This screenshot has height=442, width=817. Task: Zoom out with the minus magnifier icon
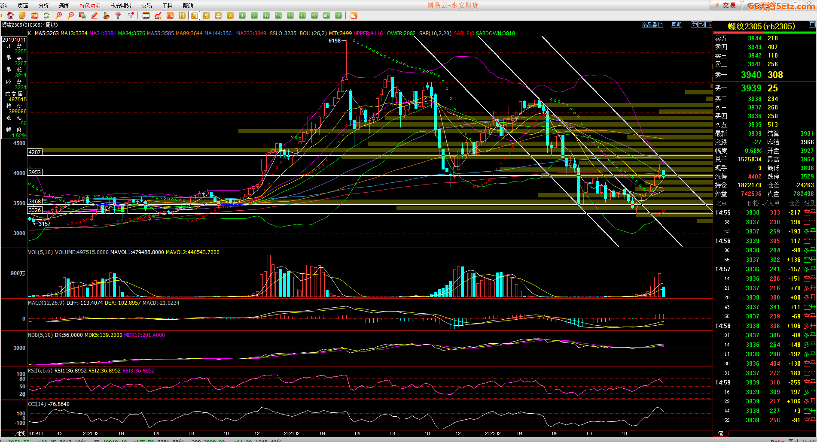click(x=70, y=15)
